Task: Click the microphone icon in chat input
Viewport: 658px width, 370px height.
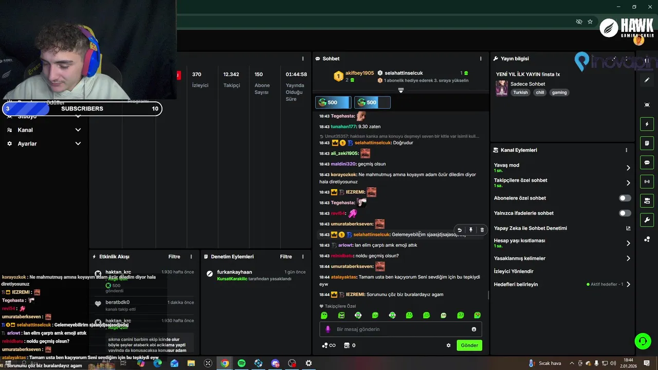Action: pos(328,329)
